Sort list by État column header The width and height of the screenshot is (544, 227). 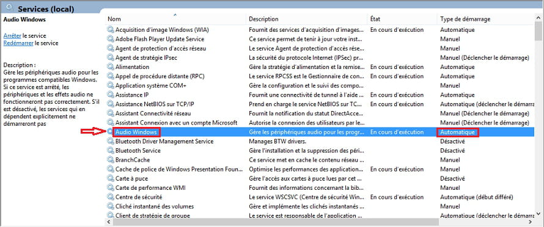[x=402, y=19]
